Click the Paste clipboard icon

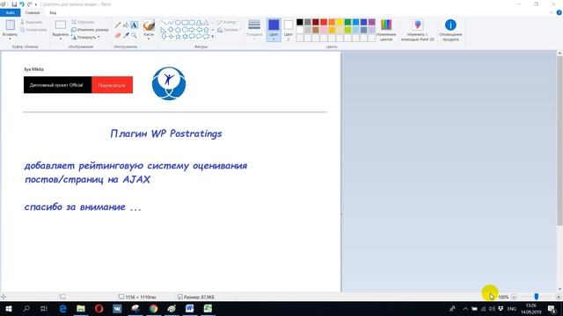pos(10,25)
